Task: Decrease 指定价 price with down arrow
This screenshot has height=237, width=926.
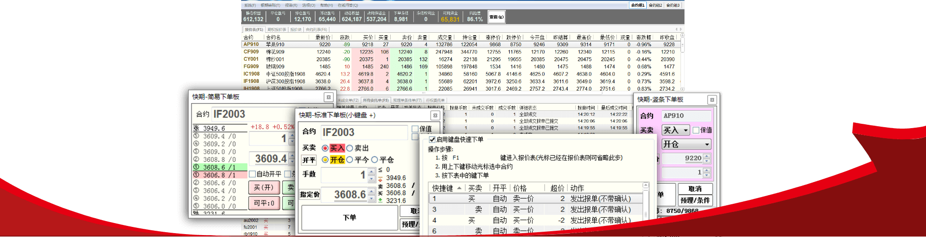Action: 371,198
